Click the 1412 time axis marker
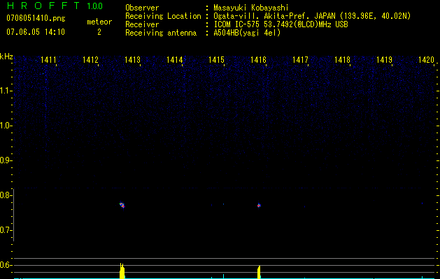440x279 pixels. pos(90,60)
